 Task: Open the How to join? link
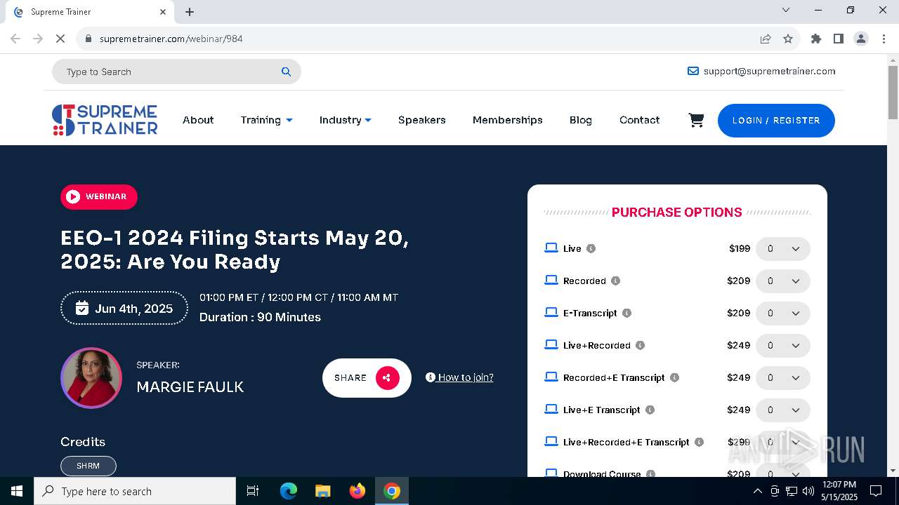tap(459, 377)
